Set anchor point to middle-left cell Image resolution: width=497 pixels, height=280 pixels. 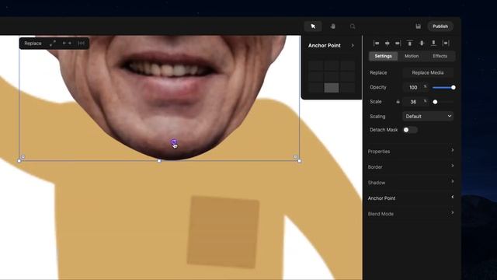tap(315, 76)
